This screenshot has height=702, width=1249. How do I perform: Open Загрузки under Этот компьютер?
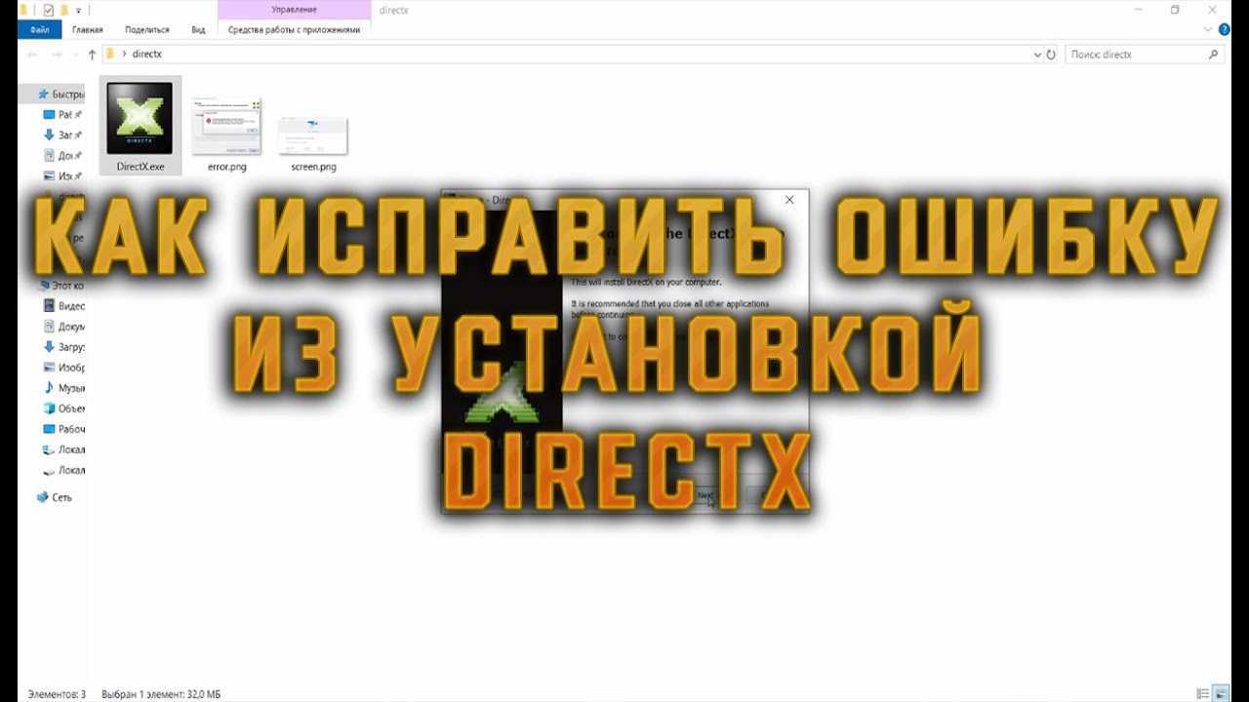point(63,347)
